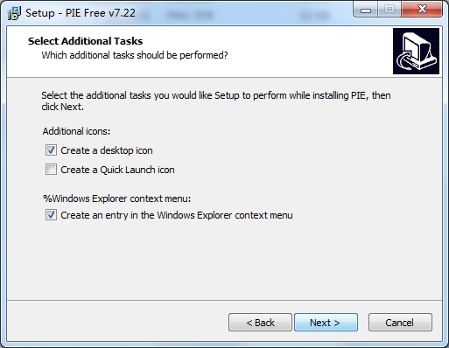Click the computer wizard image in header

[416, 51]
